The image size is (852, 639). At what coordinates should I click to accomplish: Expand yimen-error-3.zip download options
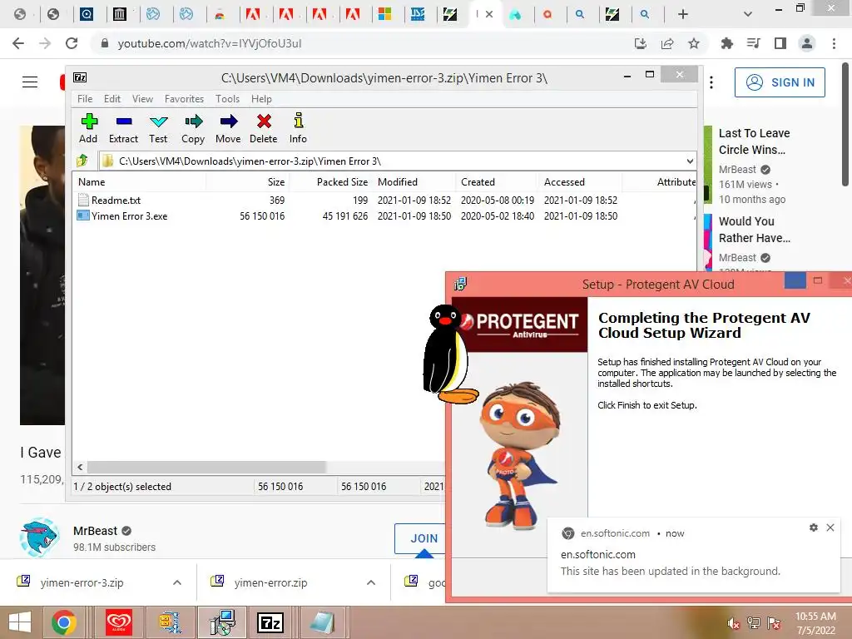click(177, 582)
